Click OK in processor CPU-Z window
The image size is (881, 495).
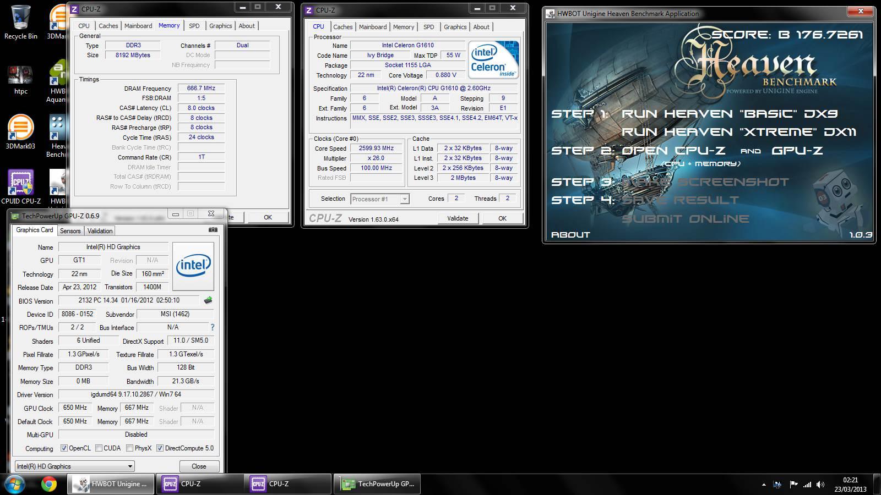pos(502,218)
